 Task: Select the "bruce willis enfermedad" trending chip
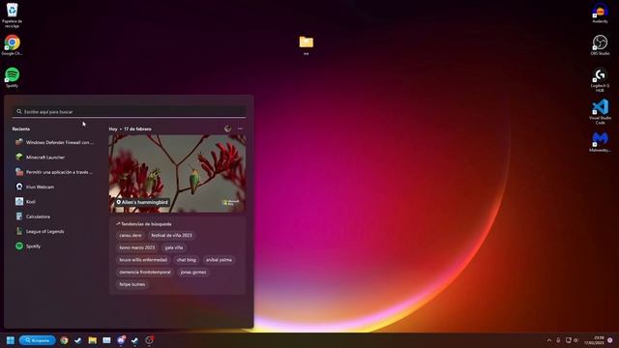pyautogui.click(x=143, y=260)
